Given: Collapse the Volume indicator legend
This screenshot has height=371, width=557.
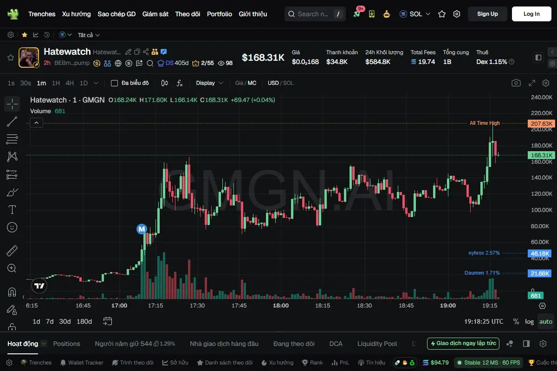Looking at the screenshot, I should coord(37,122).
